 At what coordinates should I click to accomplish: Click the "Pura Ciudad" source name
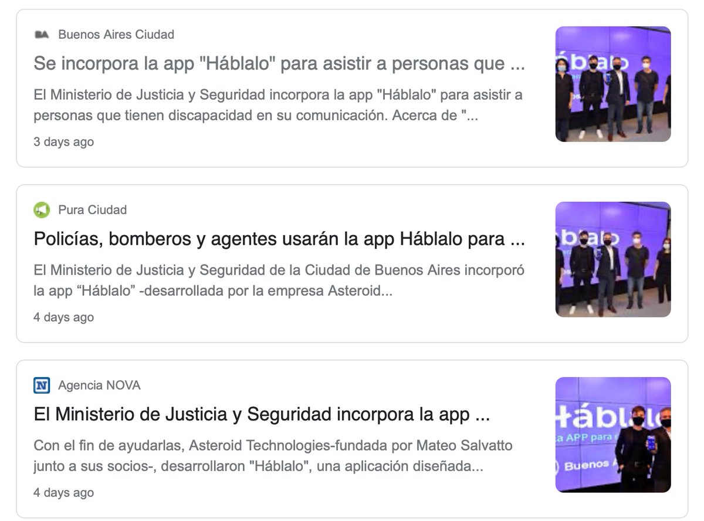click(93, 210)
